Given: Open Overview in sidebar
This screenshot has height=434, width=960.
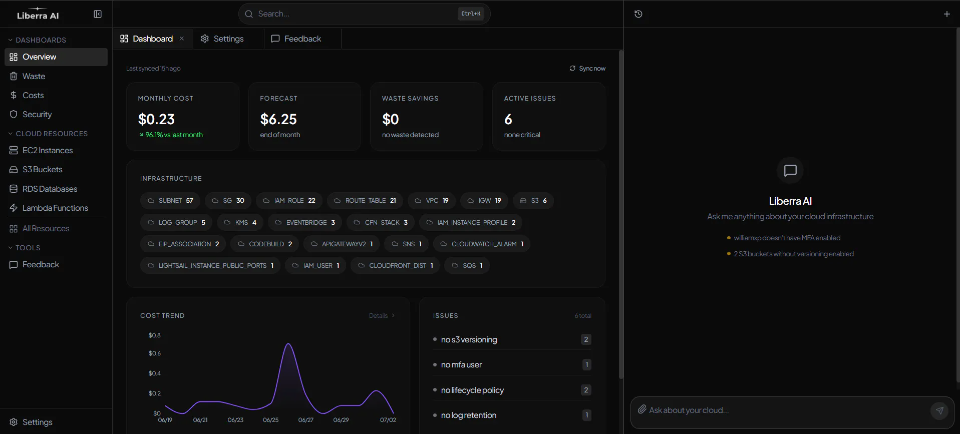Looking at the screenshot, I should coord(56,57).
